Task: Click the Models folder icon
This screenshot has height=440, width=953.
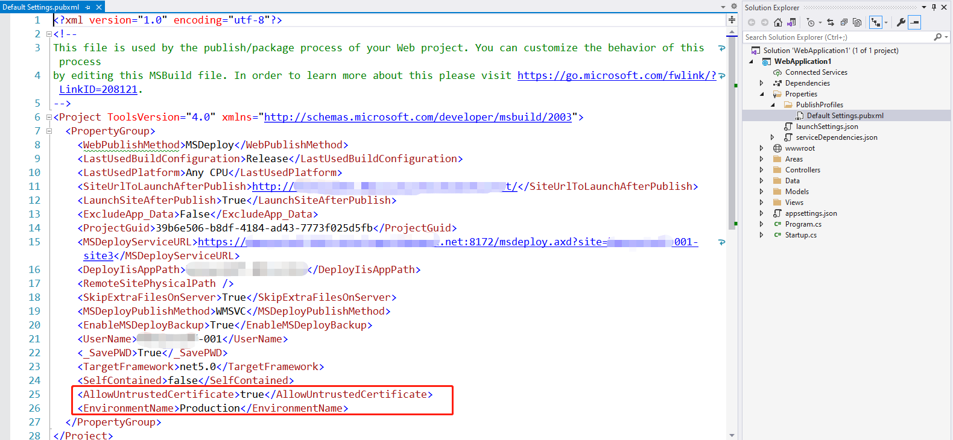Action: tap(777, 192)
